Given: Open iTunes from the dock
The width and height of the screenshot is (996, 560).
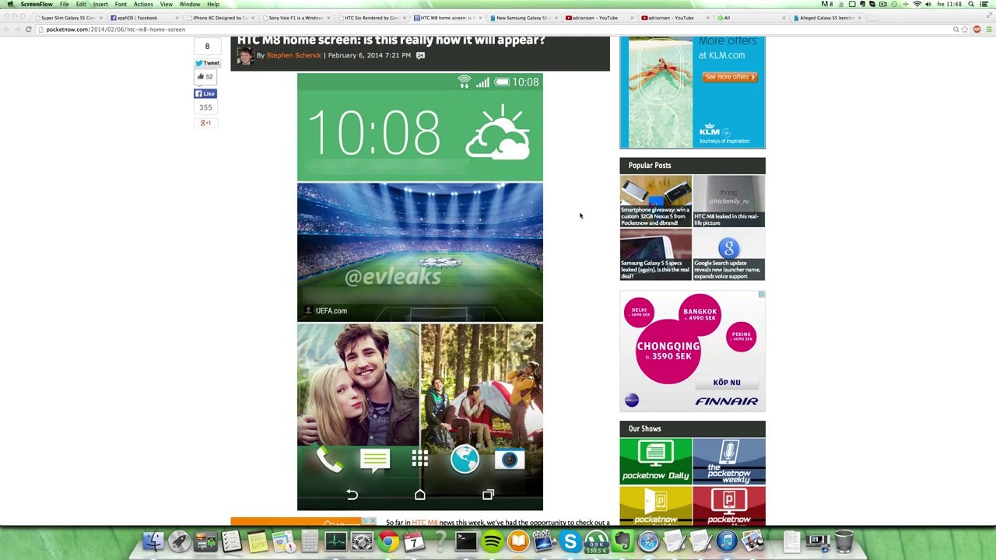Looking at the screenshot, I should [x=727, y=541].
